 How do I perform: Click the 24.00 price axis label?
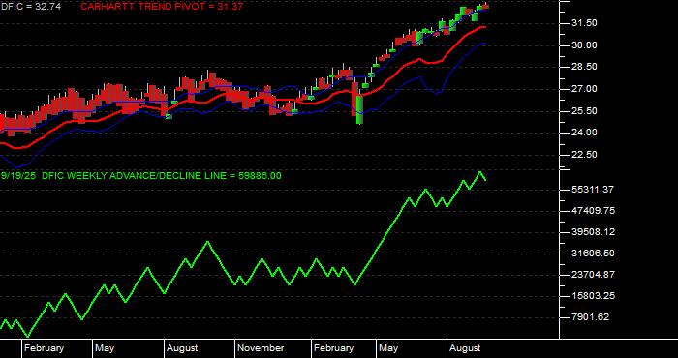(x=584, y=133)
